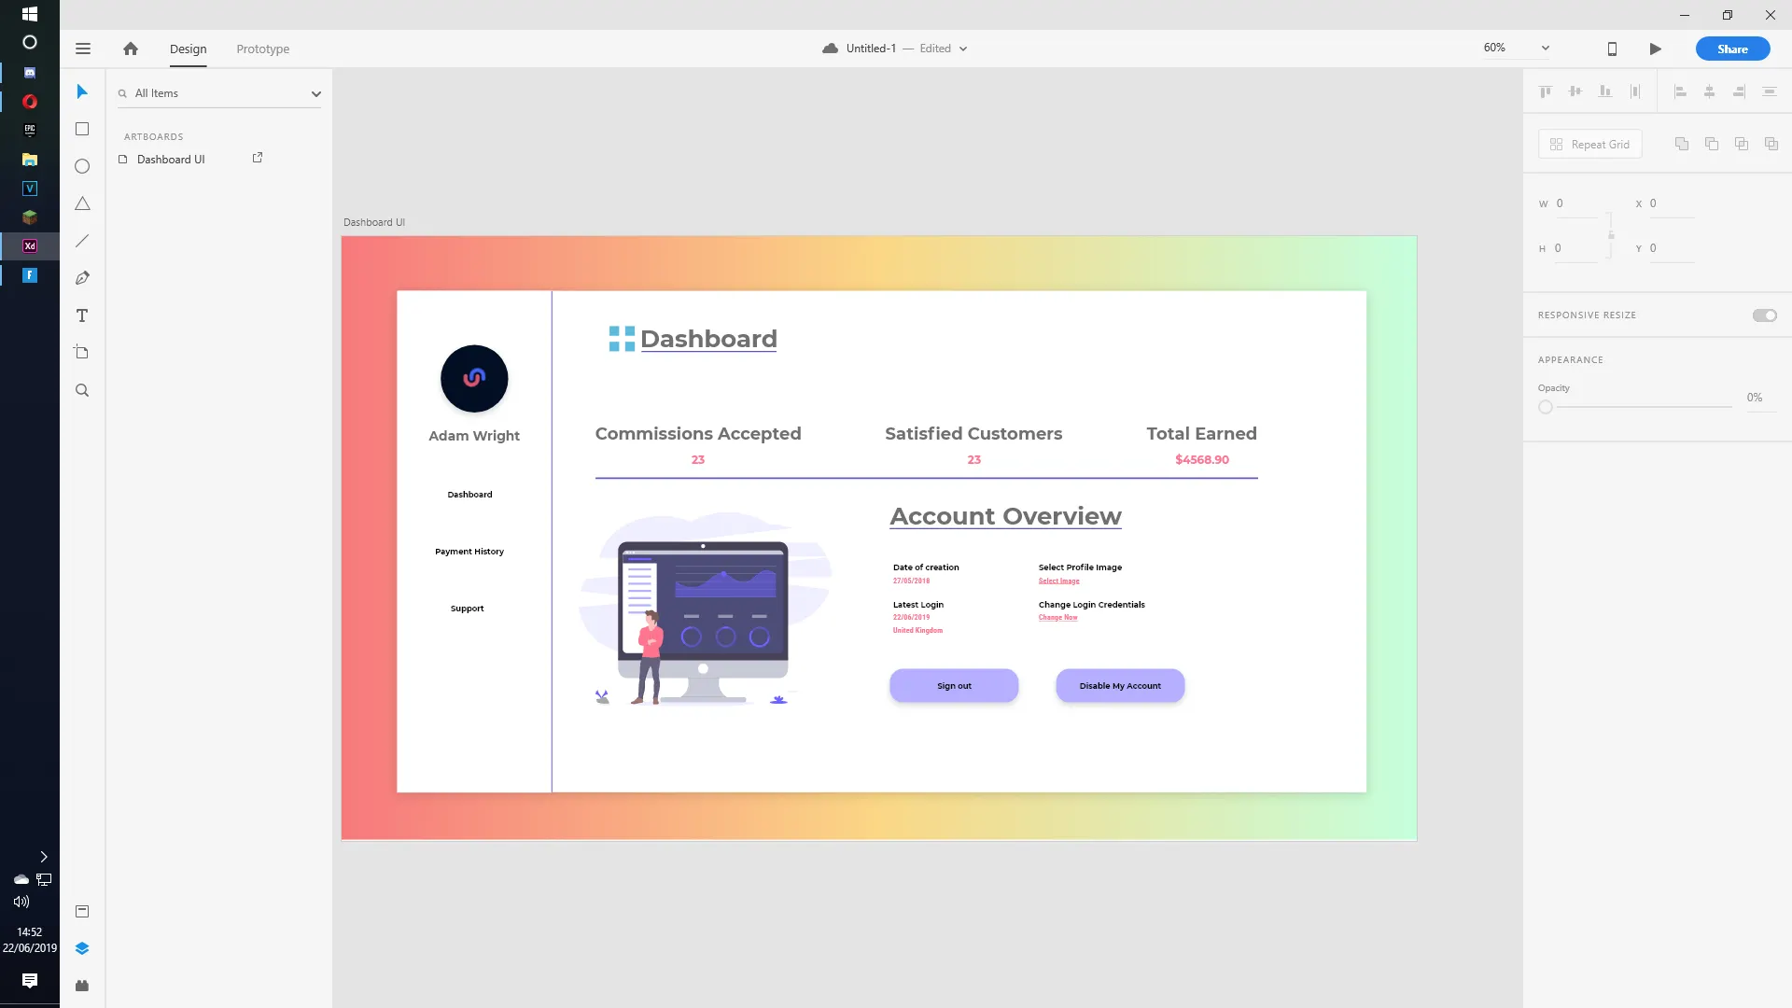
Task: Open the 60% zoom level dropdown
Action: pyautogui.click(x=1545, y=48)
